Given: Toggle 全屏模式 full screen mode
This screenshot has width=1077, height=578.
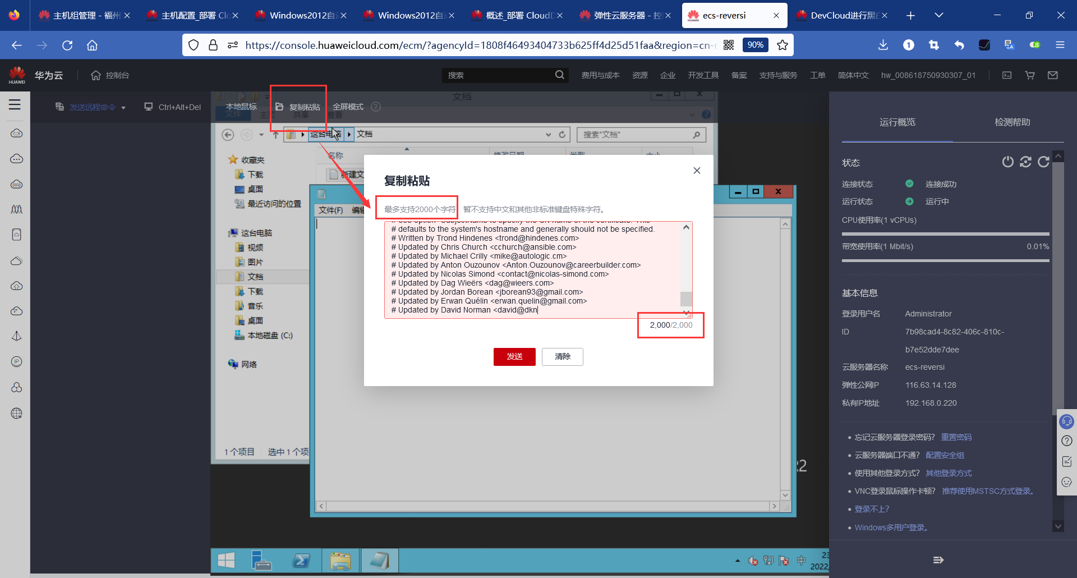Looking at the screenshot, I should 348,107.
